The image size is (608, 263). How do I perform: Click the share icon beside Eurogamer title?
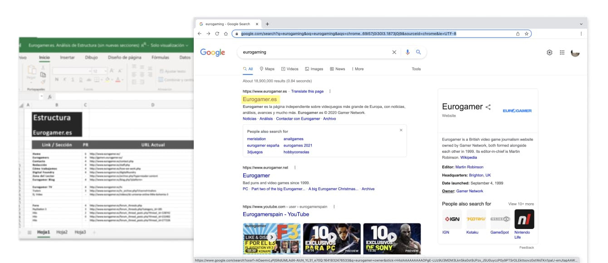pos(488,107)
